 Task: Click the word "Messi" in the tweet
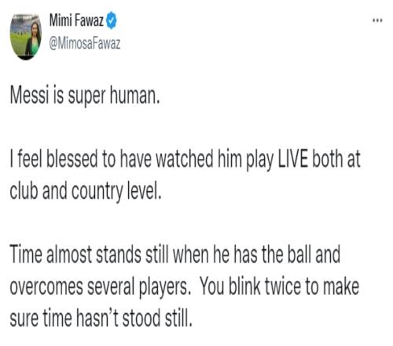29,94
